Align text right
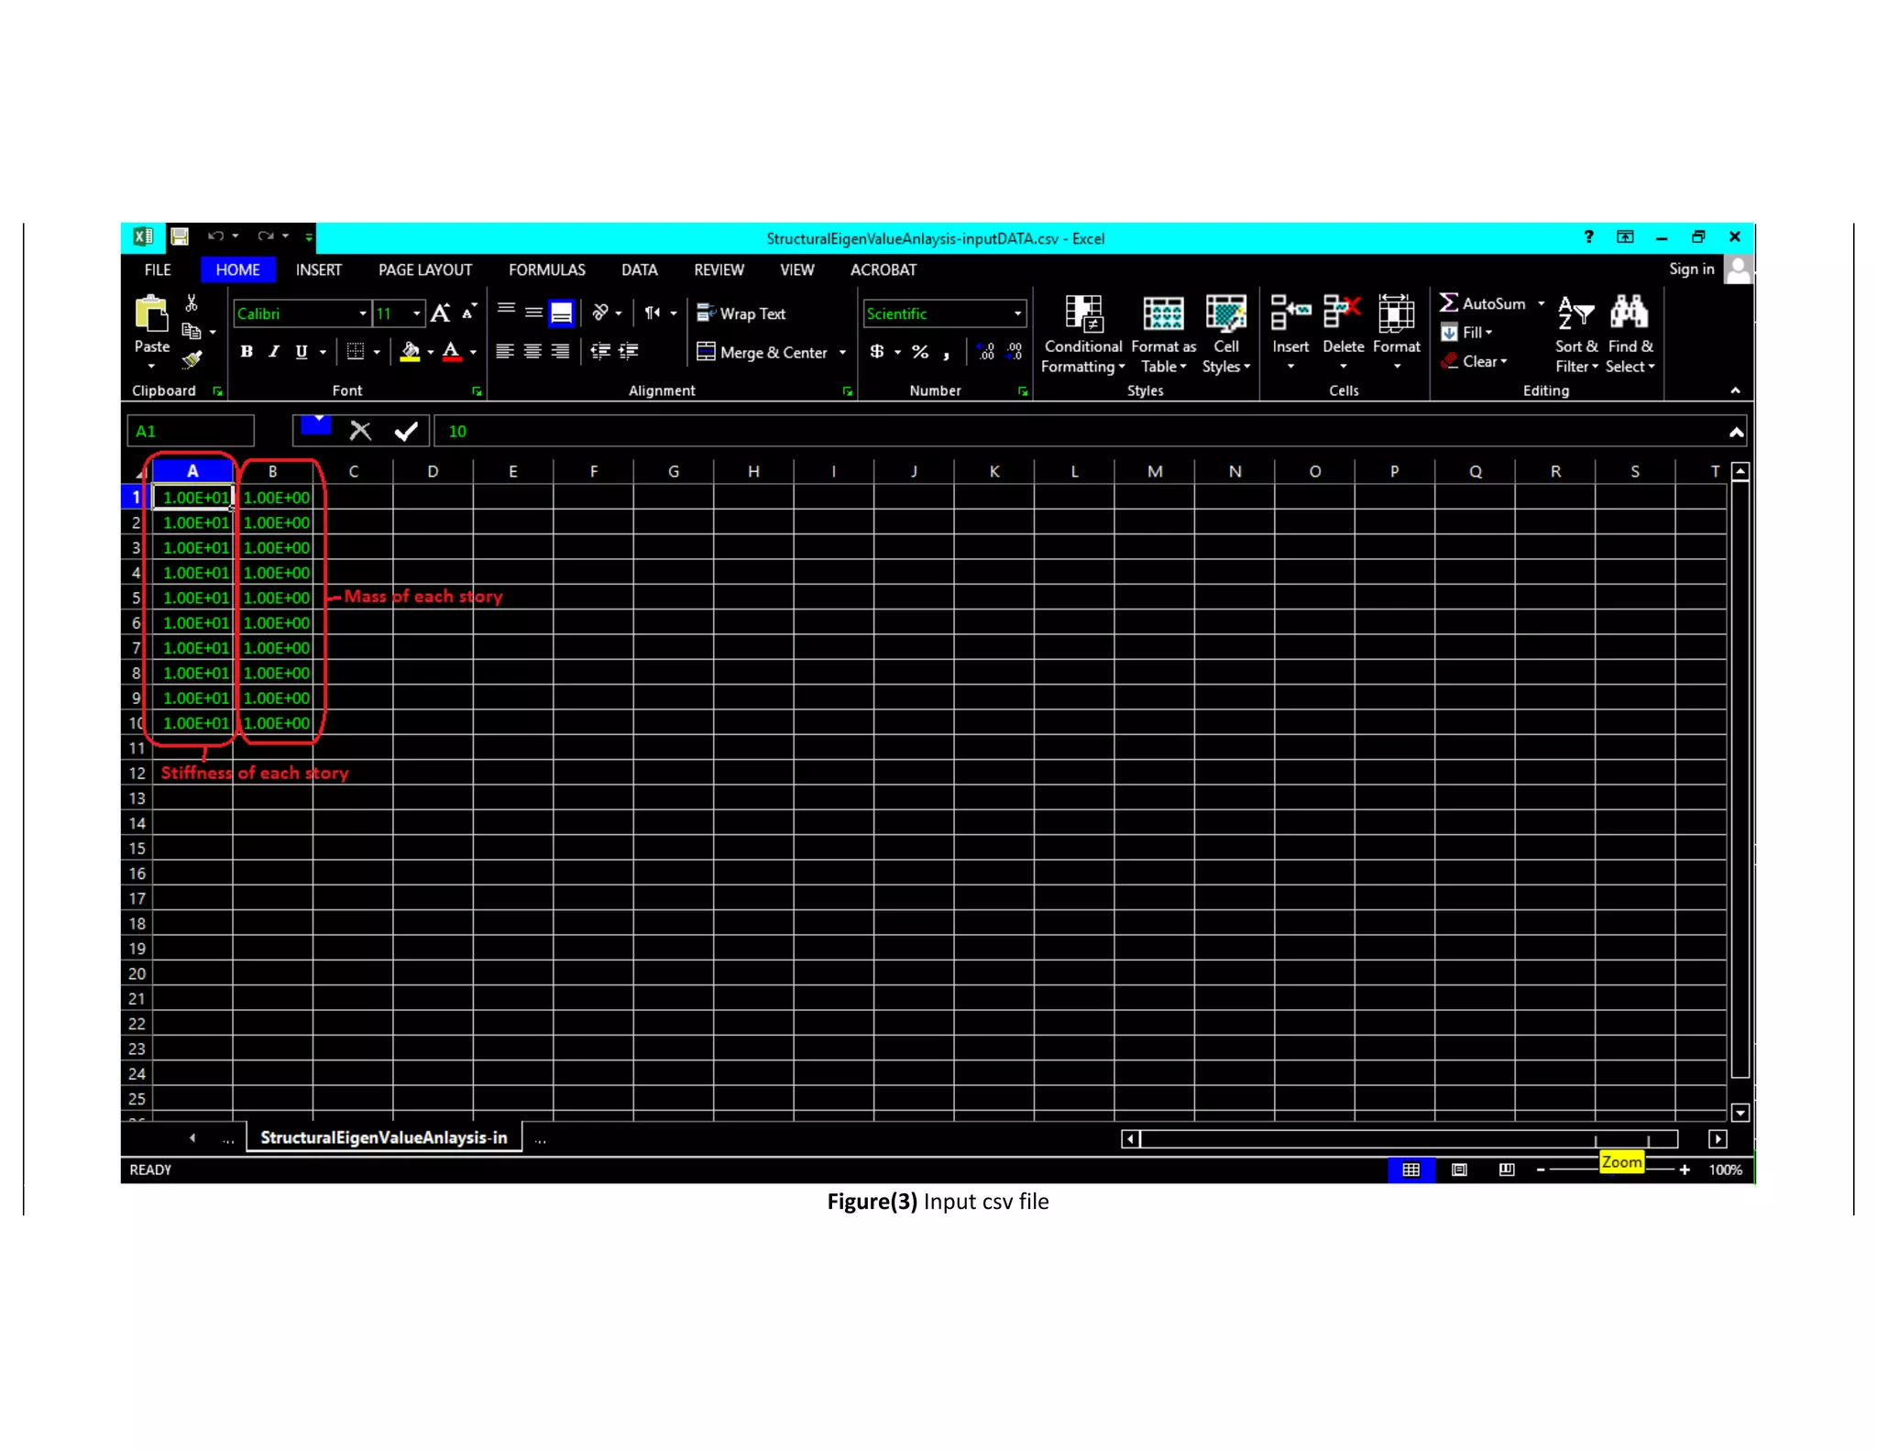The height and width of the screenshot is (1450, 1877). 560,352
